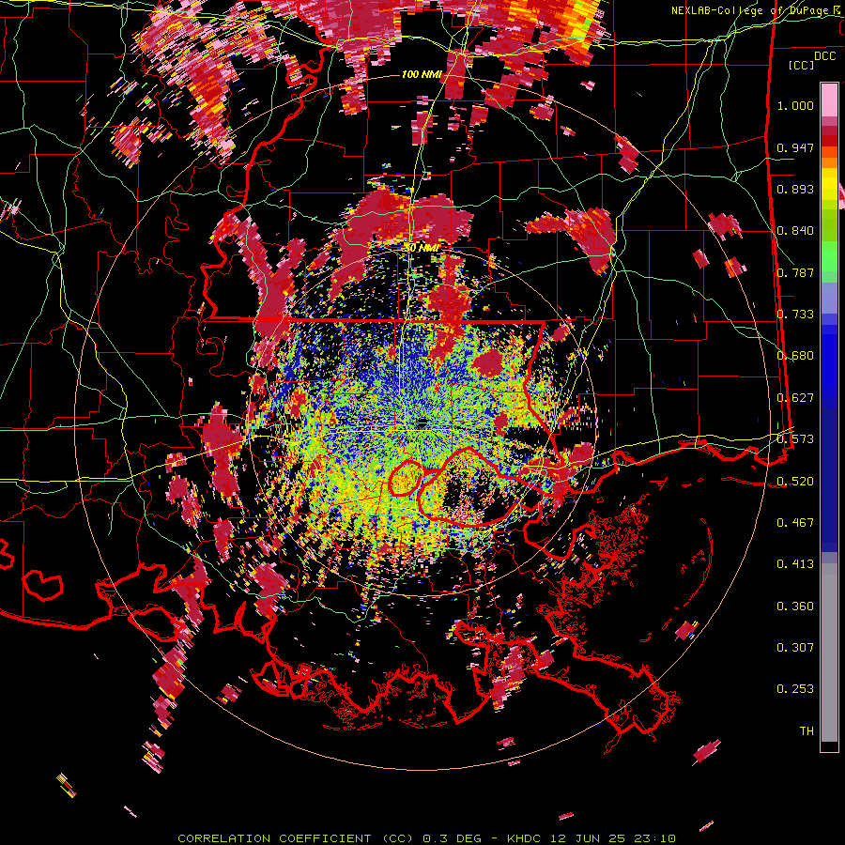
Task: Click the 0.680 color scale label
Action: (x=795, y=356)
